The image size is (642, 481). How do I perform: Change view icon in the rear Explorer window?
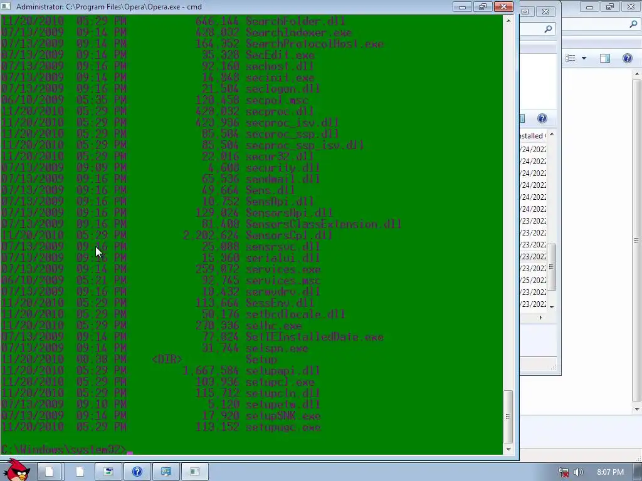(x=571, y=58)
